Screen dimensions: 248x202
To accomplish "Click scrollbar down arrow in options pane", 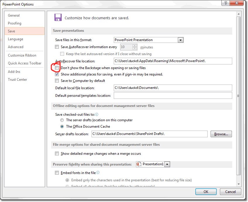I will 239,184.
